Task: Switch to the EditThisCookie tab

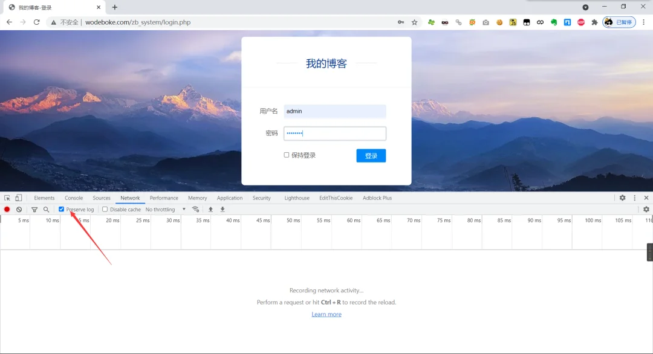Action: tap(336, 198)
